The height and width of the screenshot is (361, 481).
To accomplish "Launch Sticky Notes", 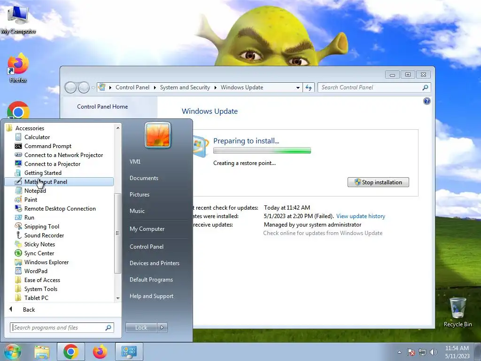I will [x=39, y=244].
